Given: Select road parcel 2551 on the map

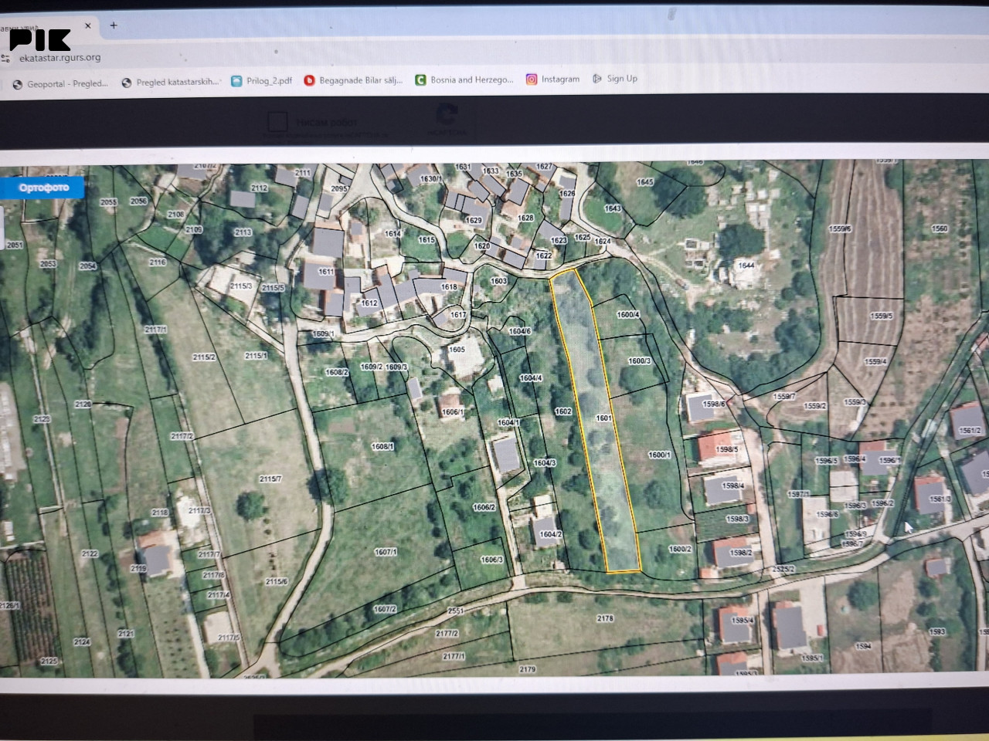Looking at the screenshot, I should (456, 611).
